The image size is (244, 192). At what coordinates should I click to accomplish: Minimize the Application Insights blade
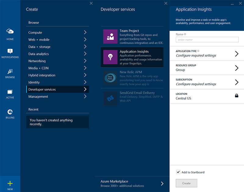coord(232,4)
